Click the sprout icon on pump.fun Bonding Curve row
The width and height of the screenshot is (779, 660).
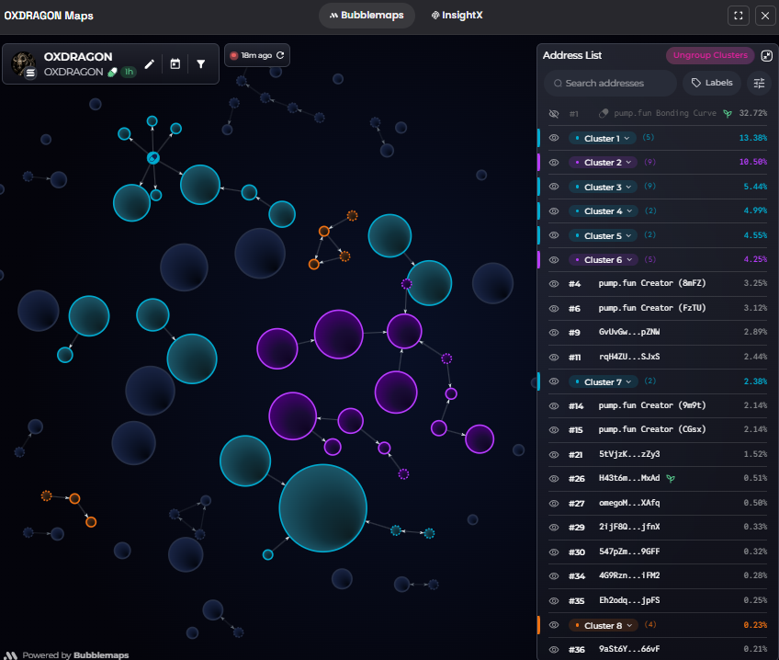(728, 114)
